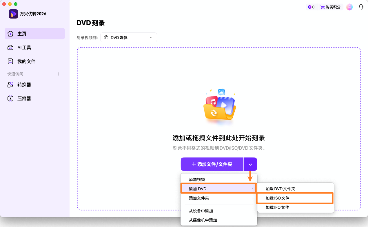Click the plus beside 快速访问

point(59,74)
